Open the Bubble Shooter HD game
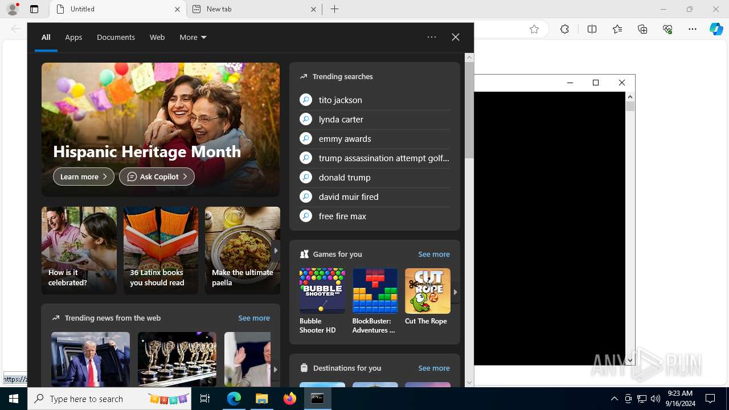729x410 pixels. [x=322, y=301]
